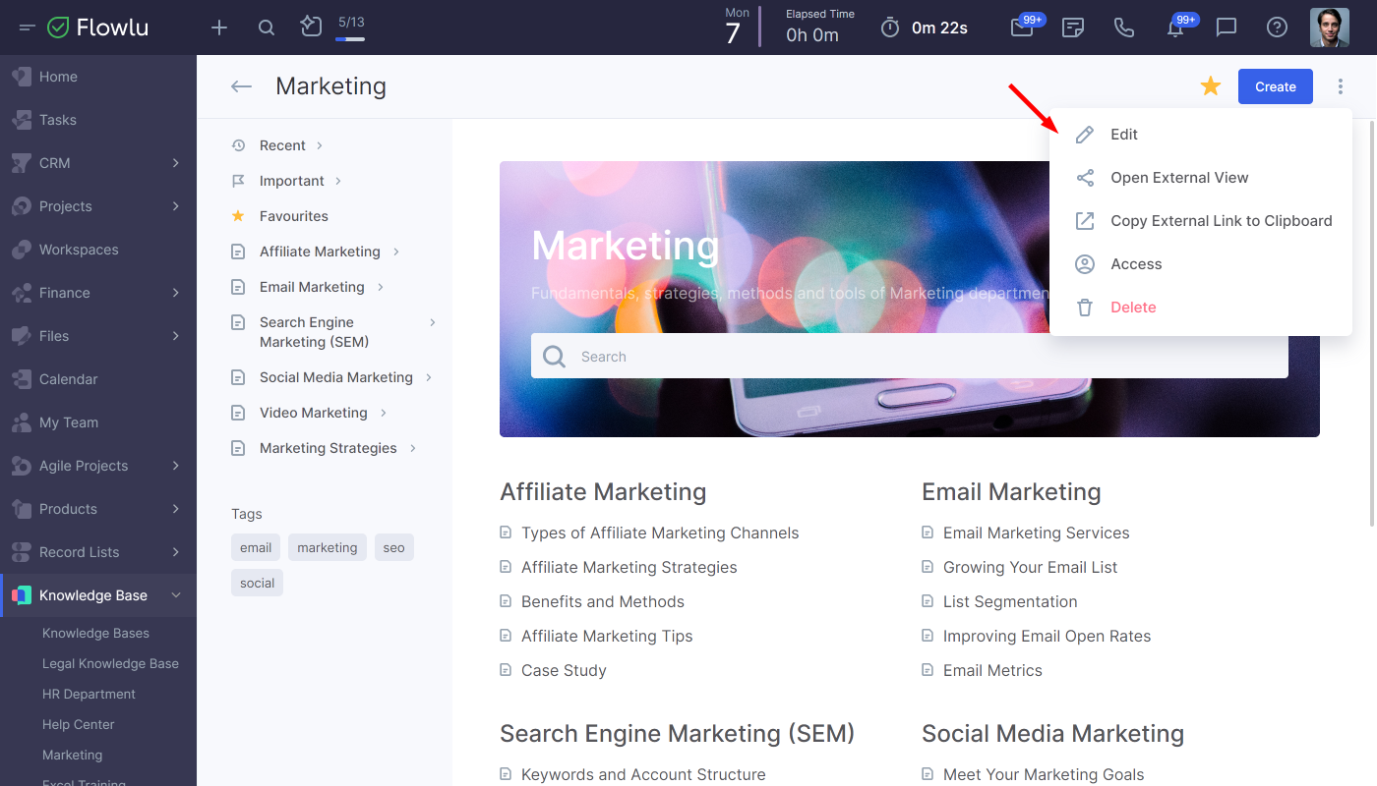Expand the Affiliate Marketing sidebar chevron
This screenshot has width=1377, height=786.
point(396,252)
